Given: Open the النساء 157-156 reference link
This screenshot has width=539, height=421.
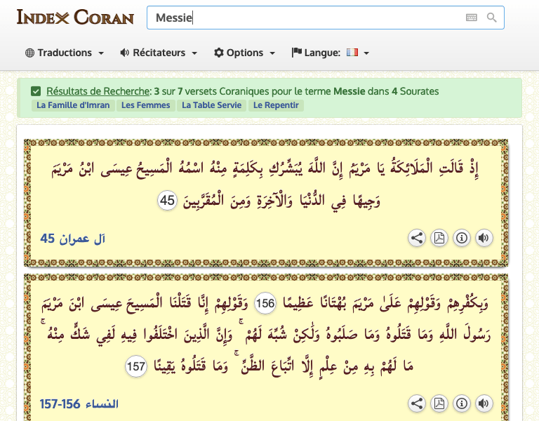Looking at the screenshot, I should point(79,404).
